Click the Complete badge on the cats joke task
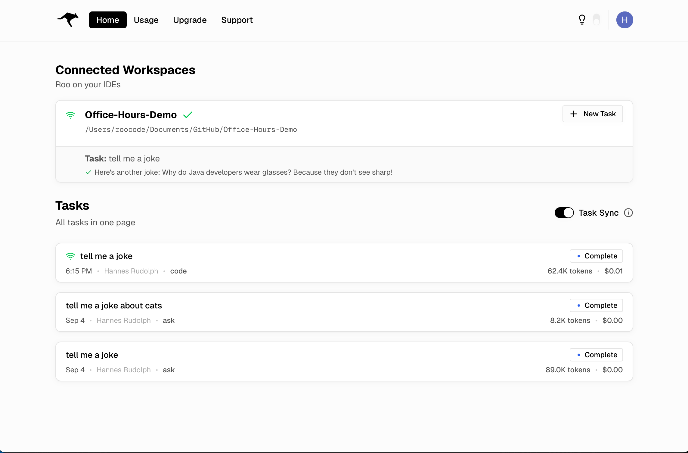The image size is (688, 453). (x=596, y=305)
